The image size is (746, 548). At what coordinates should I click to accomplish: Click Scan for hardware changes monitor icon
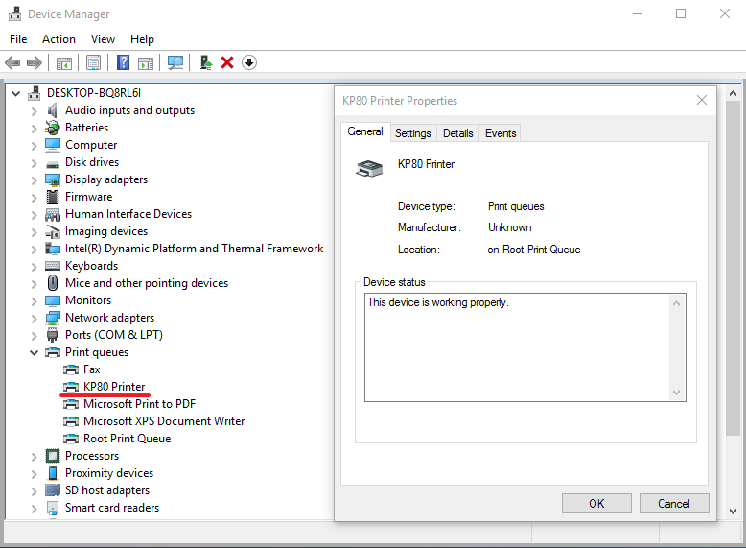(175, 62)
